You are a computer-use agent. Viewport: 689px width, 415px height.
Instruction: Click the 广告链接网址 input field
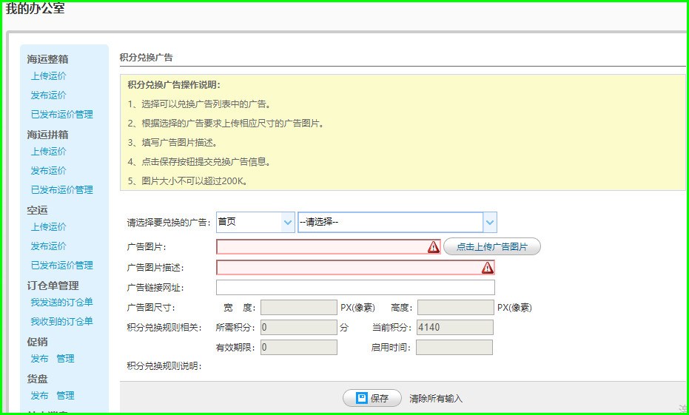[x=355, y=288]
